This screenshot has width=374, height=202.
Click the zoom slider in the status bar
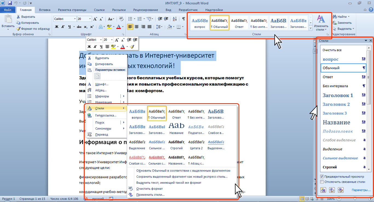click(x=355, y=199)
